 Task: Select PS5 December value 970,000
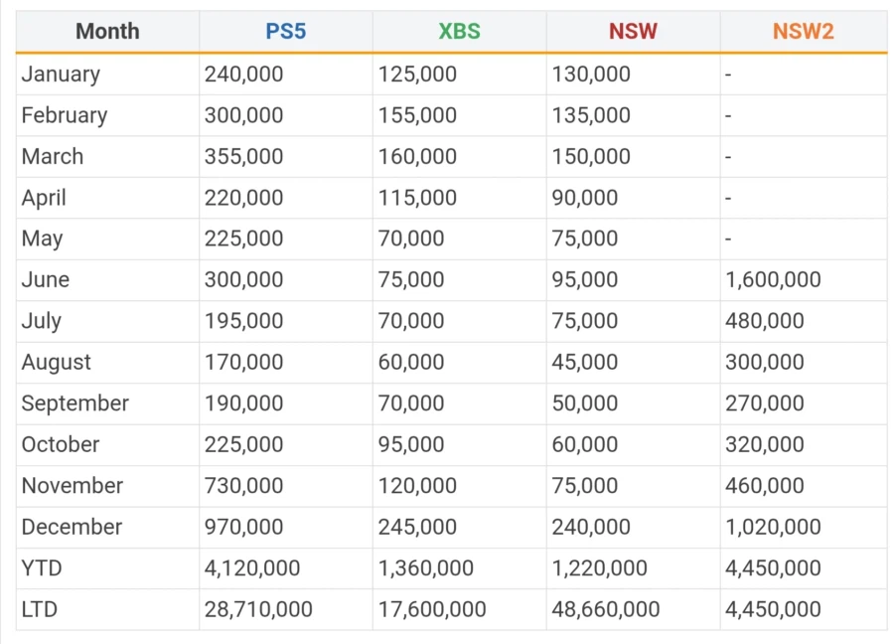[243, 527]
